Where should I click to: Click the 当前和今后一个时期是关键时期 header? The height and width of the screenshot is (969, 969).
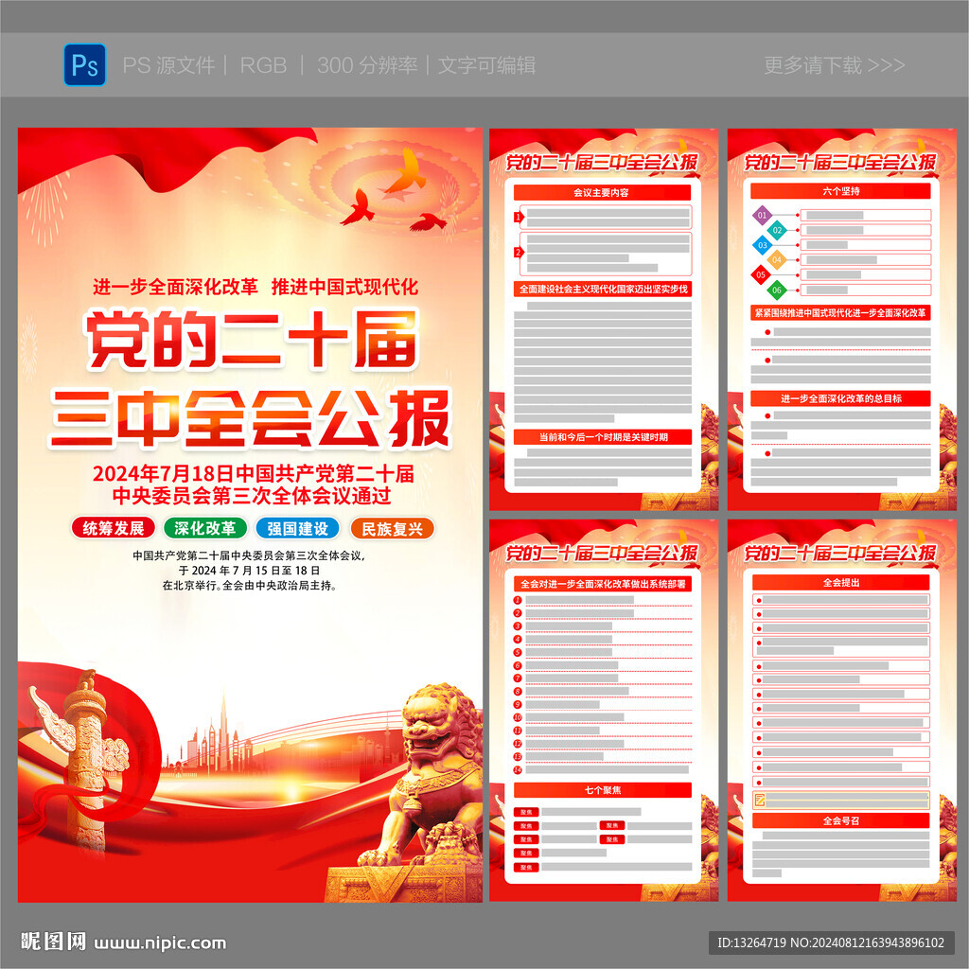coord(603,437)
